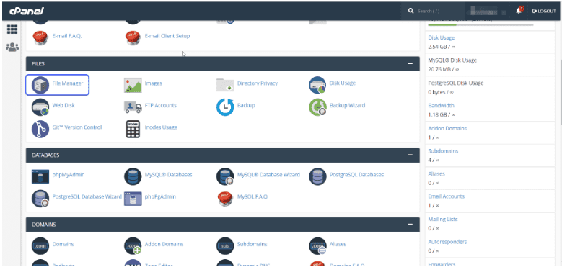Viewport: 562px width, 267px height.
Task: Click the Git Version Control icon
Action: point(40,129)
